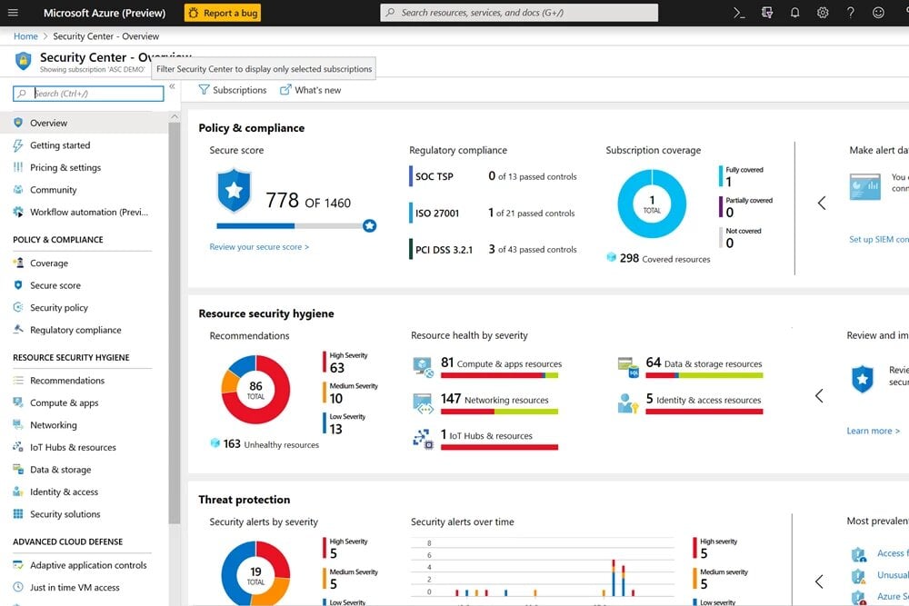
Task: Select the Coverage icon under Policy & Compliance
Action: (x=18, y=263)
